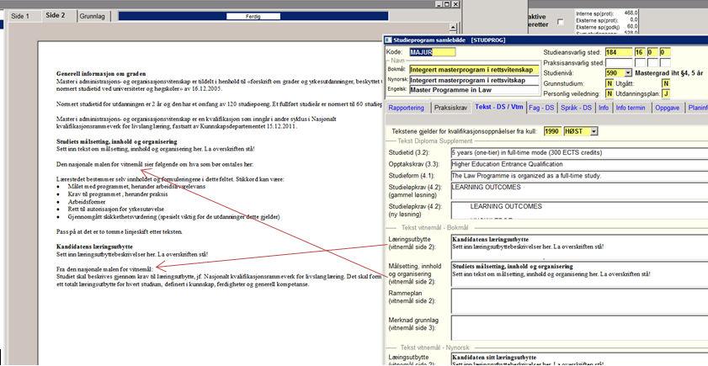
Task: Click the Bokmål name input field
Action: point(474,69)
